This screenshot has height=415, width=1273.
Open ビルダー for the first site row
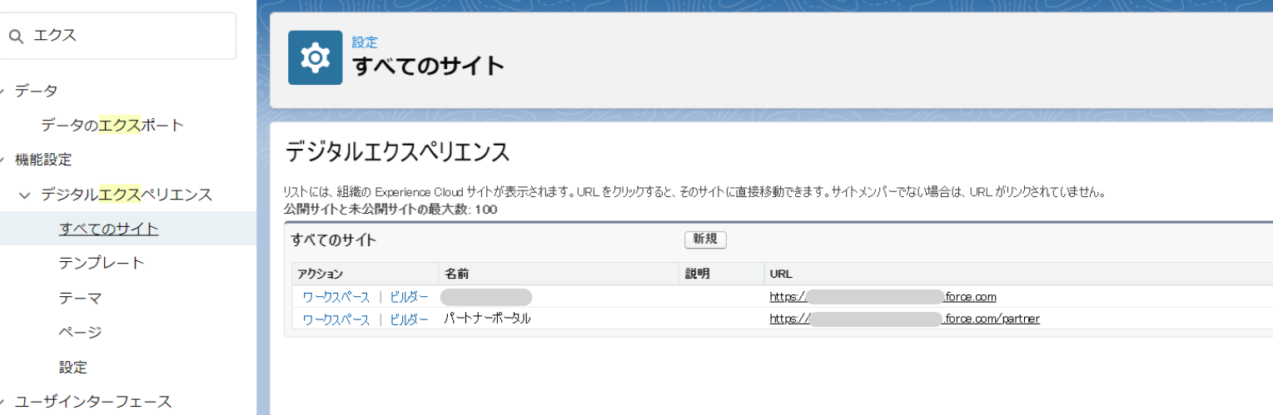[x=409, y=297]
